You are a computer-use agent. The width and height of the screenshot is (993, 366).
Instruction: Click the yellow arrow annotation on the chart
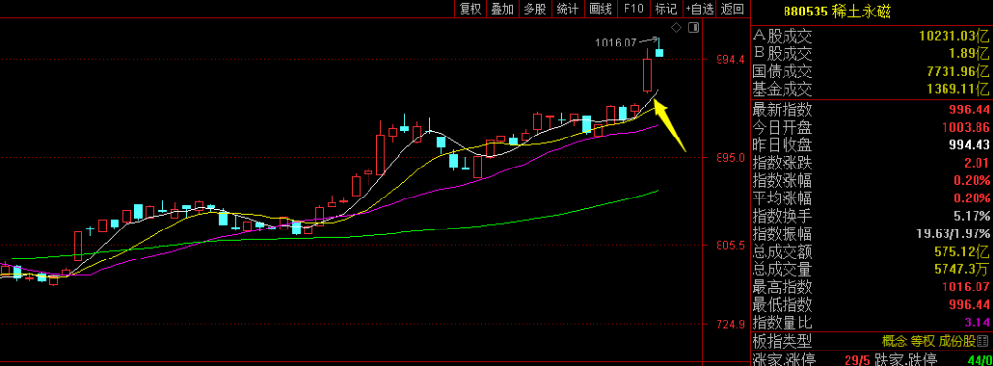coord(669,127)
